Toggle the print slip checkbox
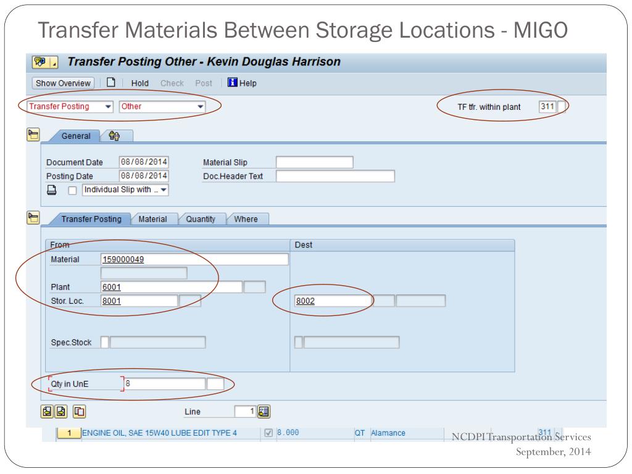632x474 pixels. pyautogui.click(x=72, y=190)
